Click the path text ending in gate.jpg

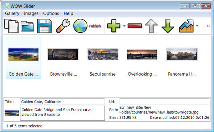159,110
